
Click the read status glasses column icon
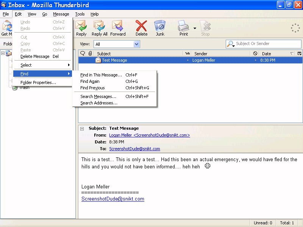187,53
